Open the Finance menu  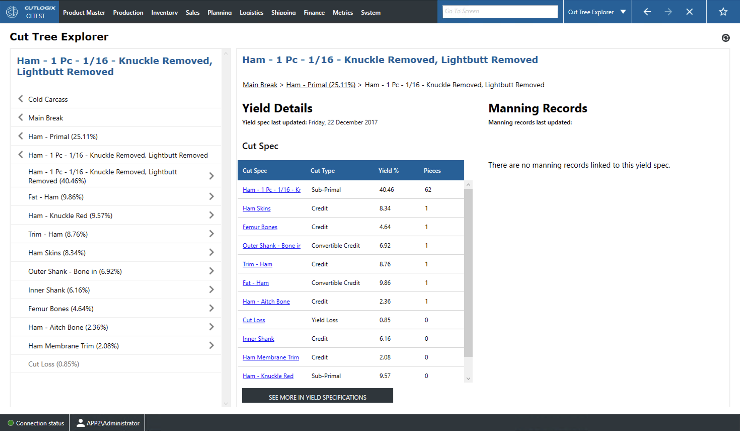click(314, 12)
